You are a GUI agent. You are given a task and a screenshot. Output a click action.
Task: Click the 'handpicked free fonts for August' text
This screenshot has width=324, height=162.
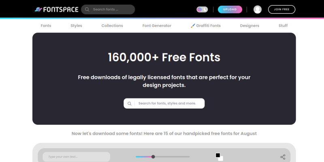pyautogui.click(x=220, y=134)
